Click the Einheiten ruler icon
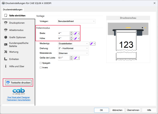Screen dimensions: 158x114 pos(6,59)
